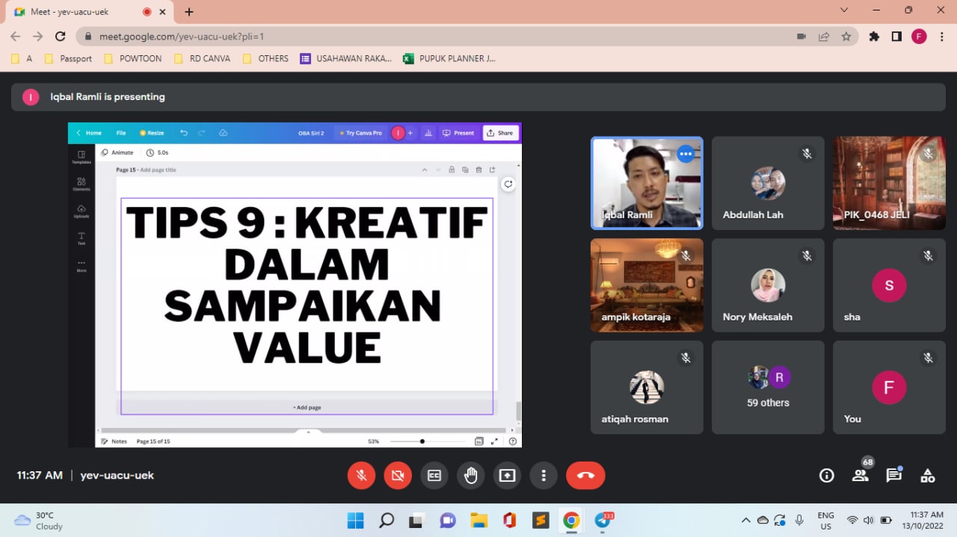The height and width of the screenshot is (537, 957).
Task: Toggle closed captions on
Action: click(x=434, y=476)
